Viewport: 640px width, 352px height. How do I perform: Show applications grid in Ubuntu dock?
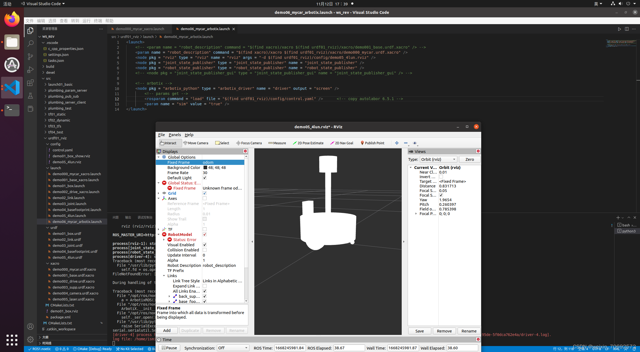(12, 340)
